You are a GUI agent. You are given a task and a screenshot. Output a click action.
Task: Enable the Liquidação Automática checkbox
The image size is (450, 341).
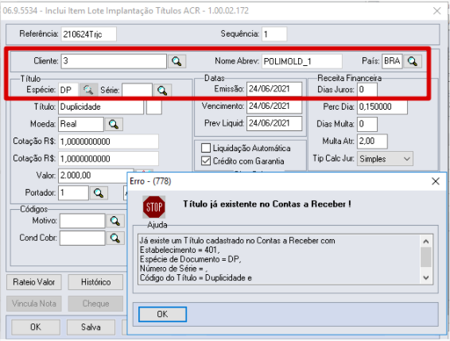[x=206, y=148]
